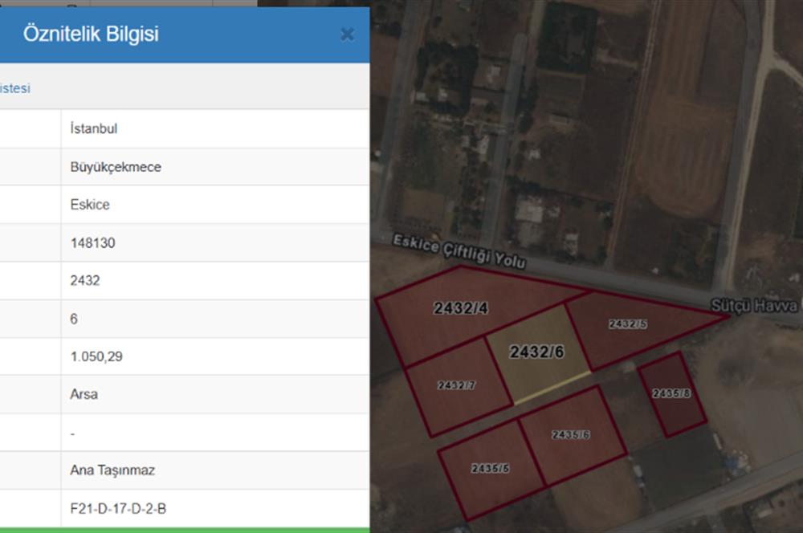Click parcel 2432/4 on the map
Viewport: 803px width, 533px height.
pos(460,307)
